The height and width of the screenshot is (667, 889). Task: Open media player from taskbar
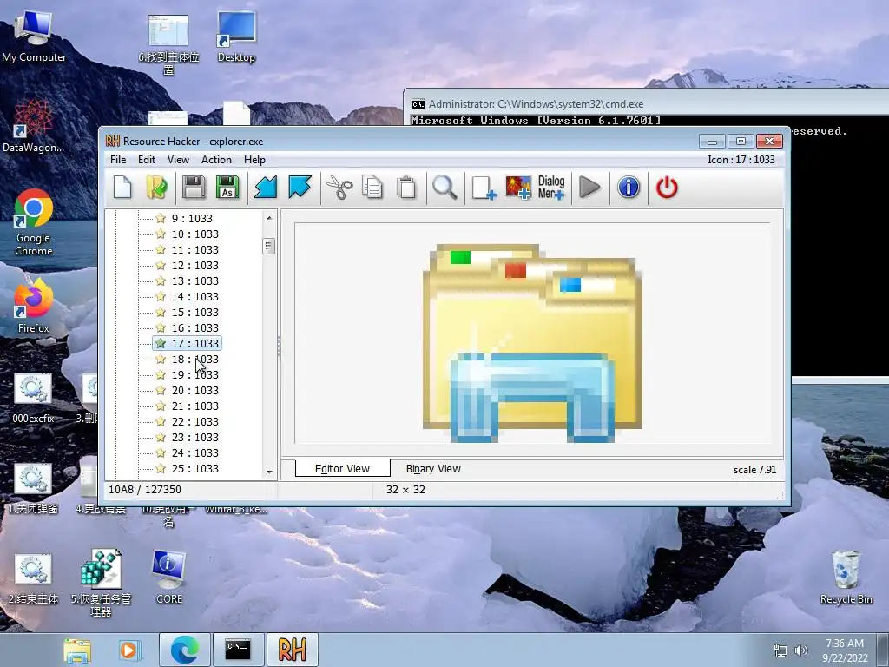point(128,650)
